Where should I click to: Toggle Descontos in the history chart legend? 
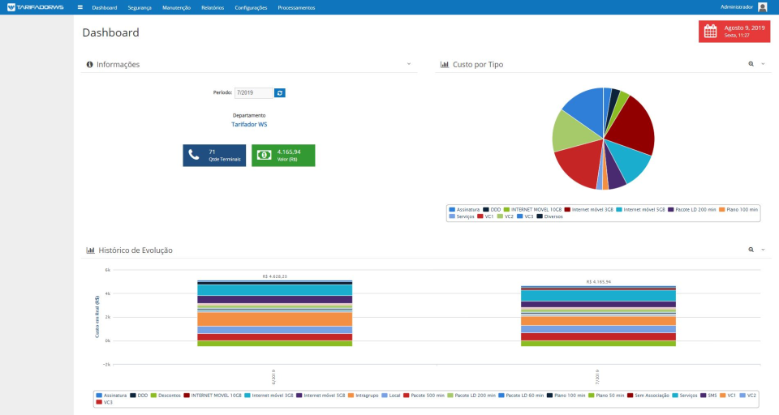[x=166, y=396]
